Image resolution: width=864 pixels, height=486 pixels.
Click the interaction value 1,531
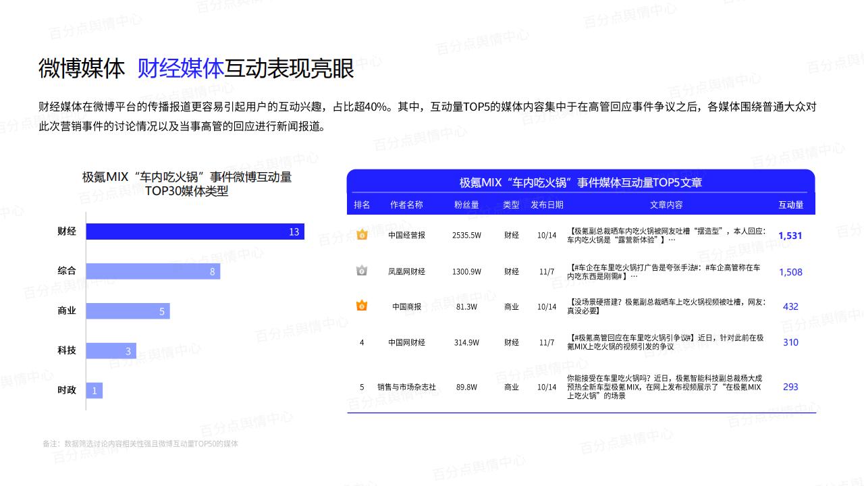point(790,236)
